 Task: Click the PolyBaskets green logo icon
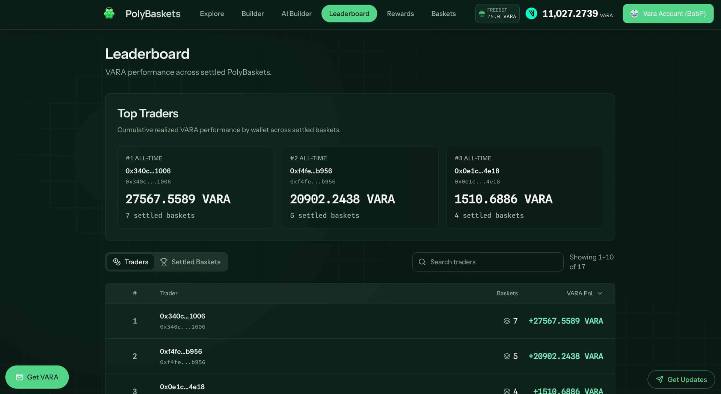[x=109, y=13]
